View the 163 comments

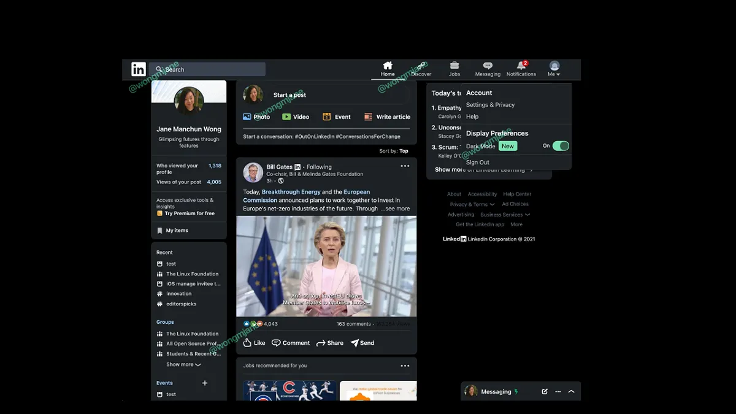[x=353, y=324]
